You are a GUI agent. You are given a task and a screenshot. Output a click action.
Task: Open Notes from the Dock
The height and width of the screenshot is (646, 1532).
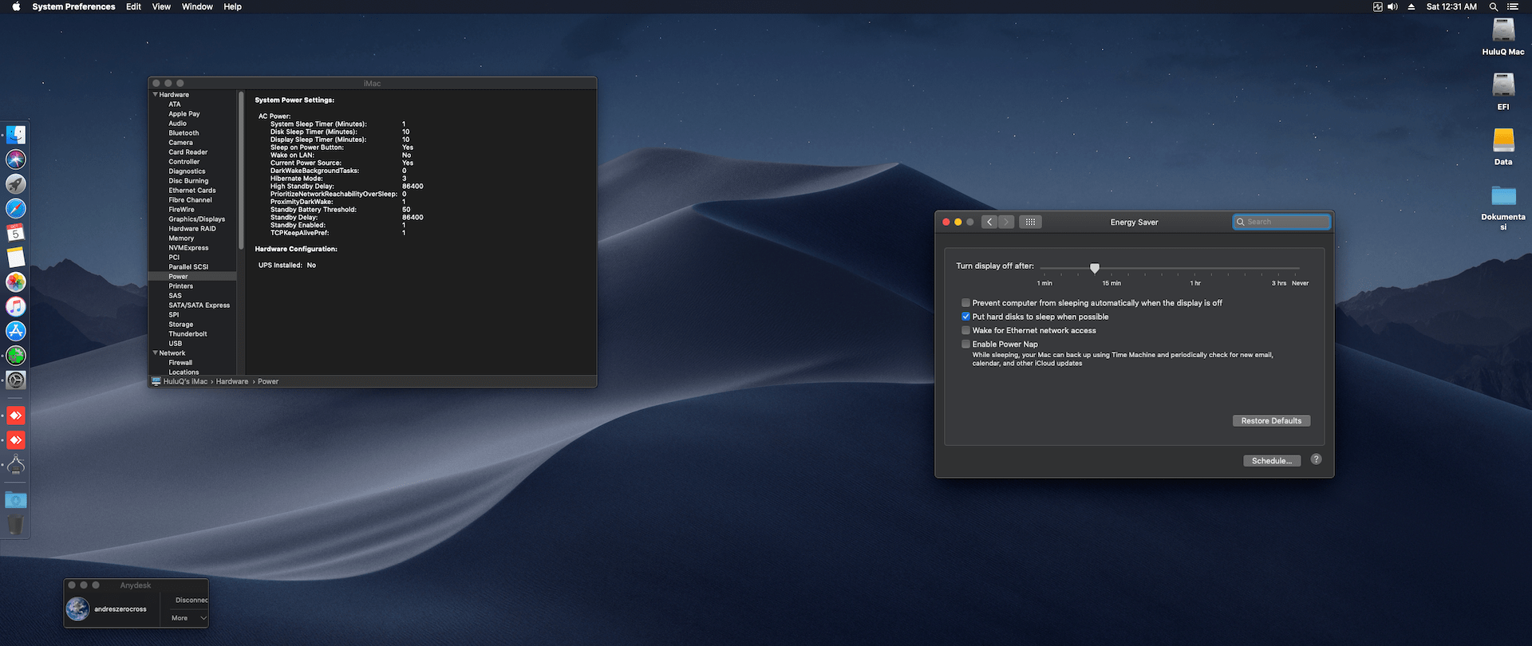(x=16, y=258)
